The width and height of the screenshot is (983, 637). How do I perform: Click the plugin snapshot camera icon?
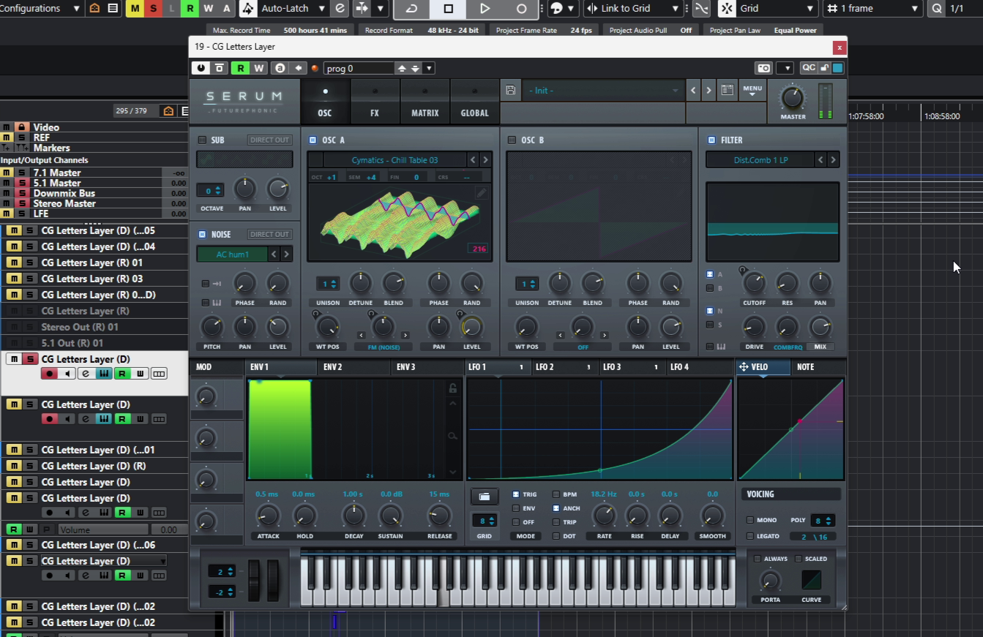[763, 68]
